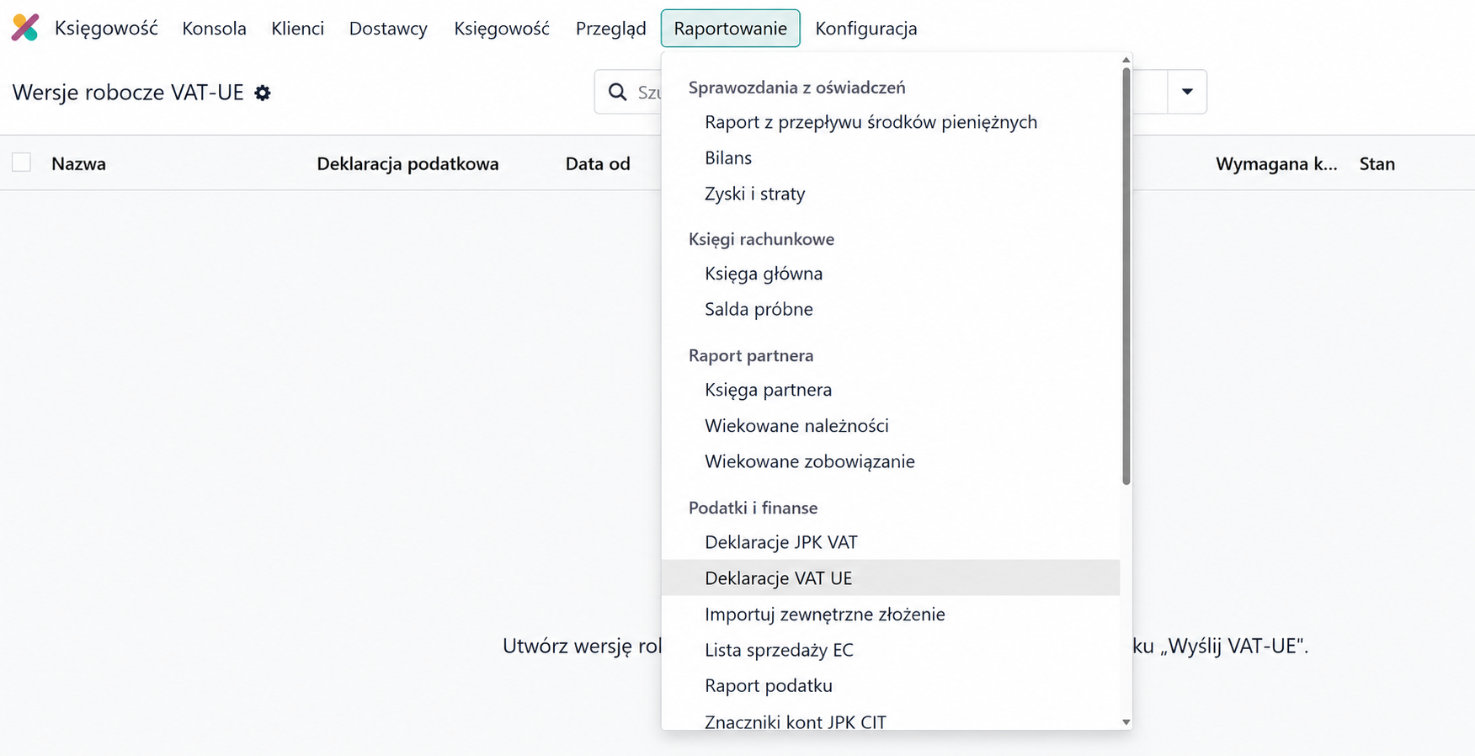Click the Sprawozdania z oświadczeń section header
This screenshot has width=1475, height=756.
point(796,88)
